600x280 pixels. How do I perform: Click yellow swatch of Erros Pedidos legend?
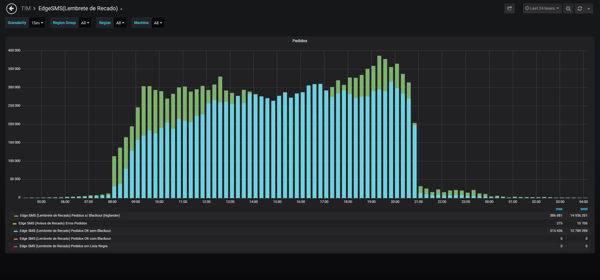pyautogui.click(x=14, y=224)
